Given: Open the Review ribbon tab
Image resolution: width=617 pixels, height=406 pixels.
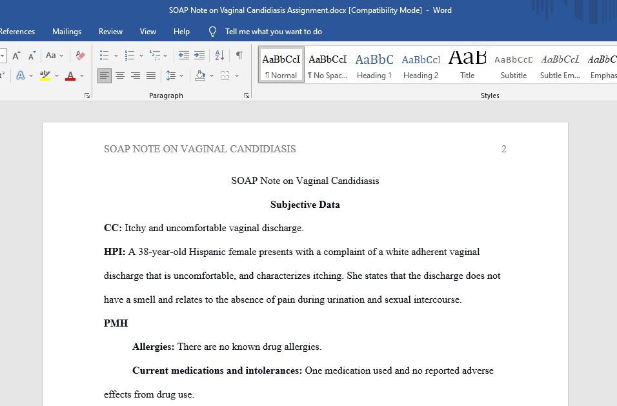Looking at the screenshot, I should point(110,32).
